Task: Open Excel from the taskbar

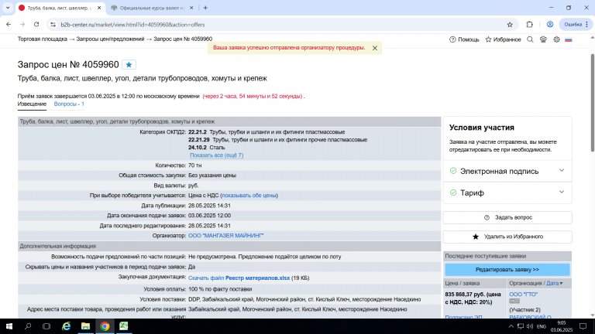Action: [x=124, y=326]
